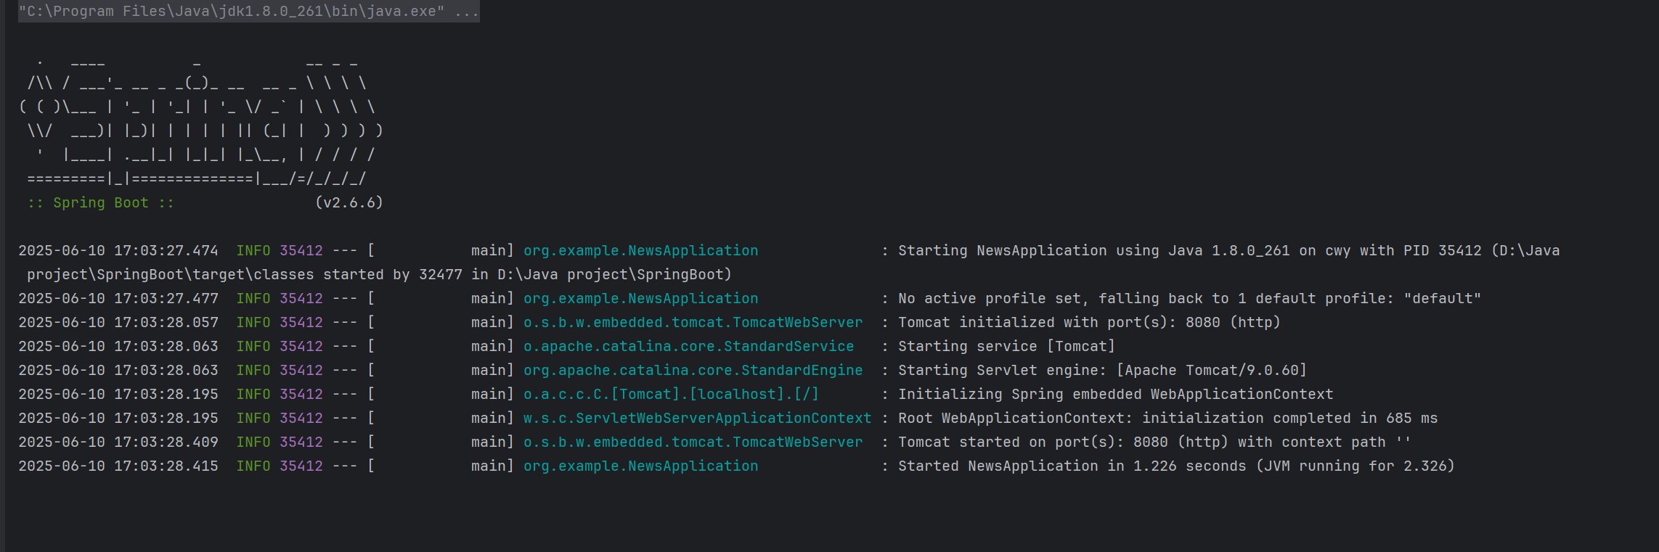Click the org.apache.catalina.core.StandardEngine logger name
Screen dimensions: 1659x552
point(693,370)
